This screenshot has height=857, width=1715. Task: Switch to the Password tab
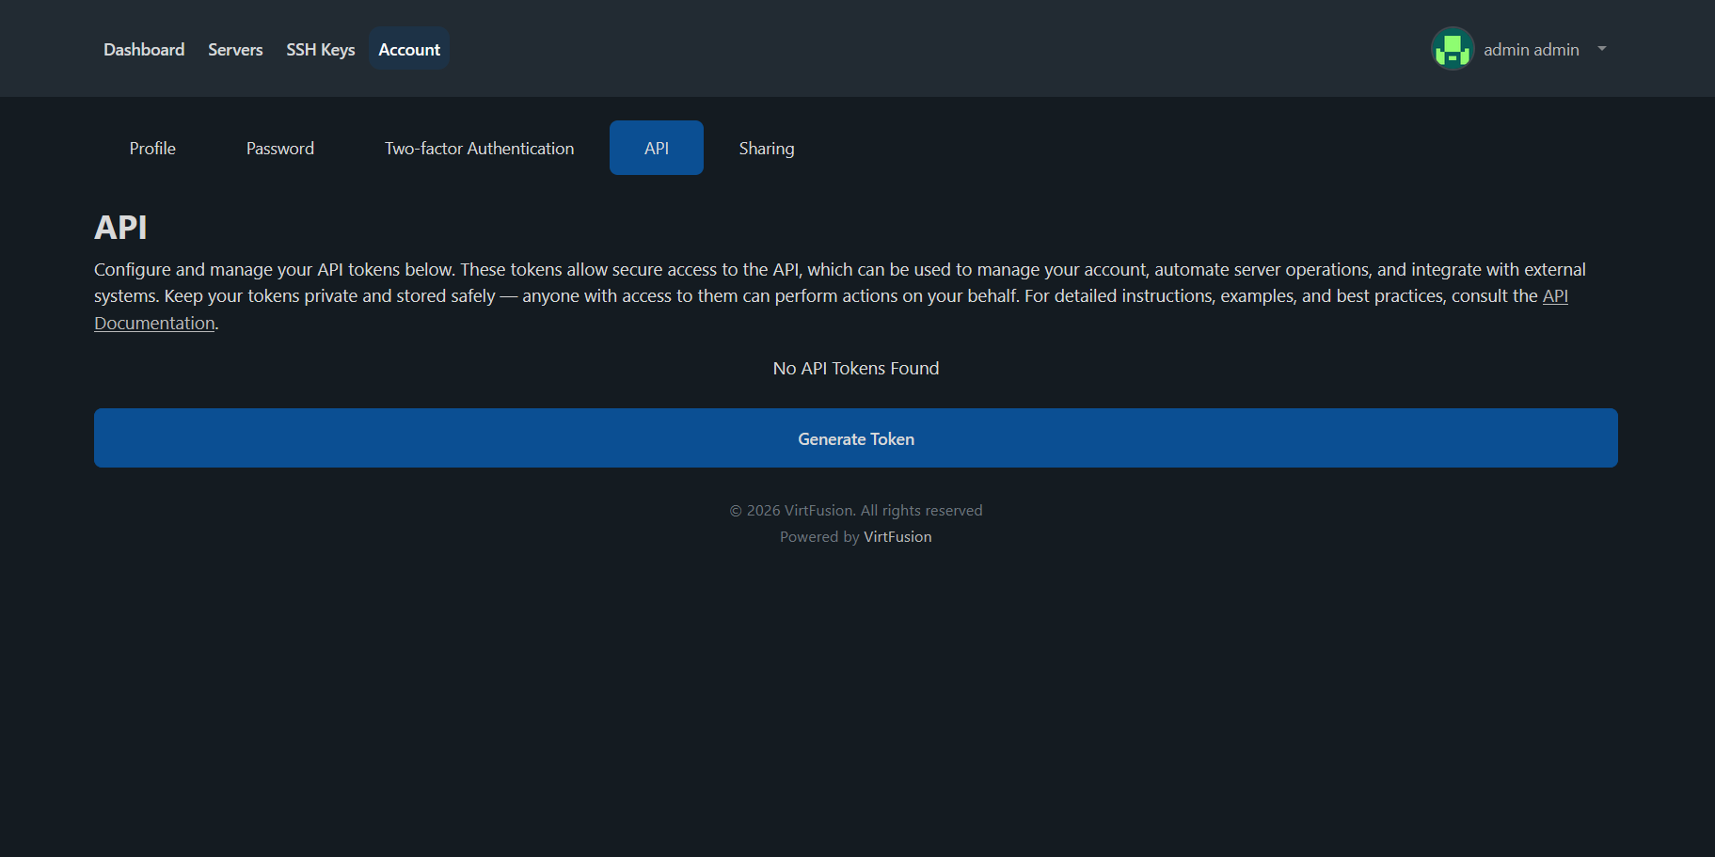click(x=280, y=149)
